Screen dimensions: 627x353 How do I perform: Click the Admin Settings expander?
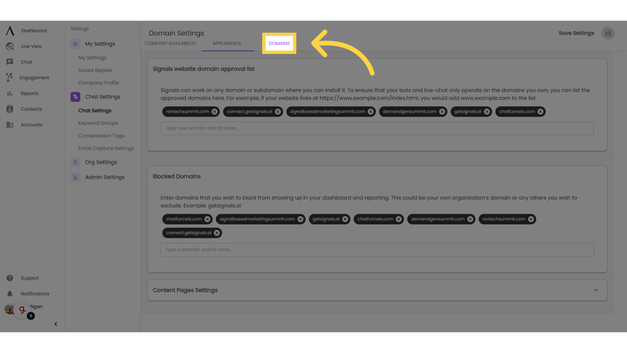click(104, 177)
